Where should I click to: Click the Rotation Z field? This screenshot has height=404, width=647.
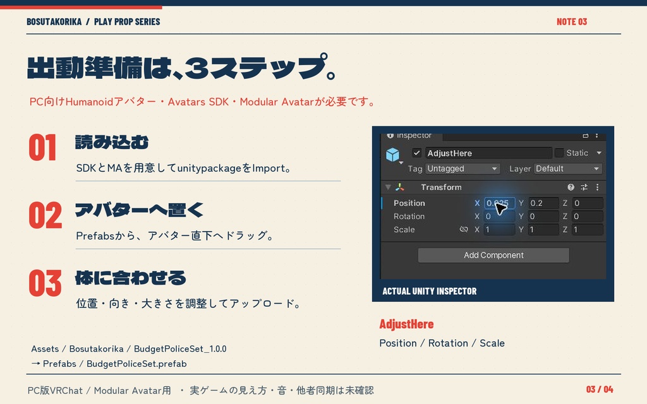(588, 217)
